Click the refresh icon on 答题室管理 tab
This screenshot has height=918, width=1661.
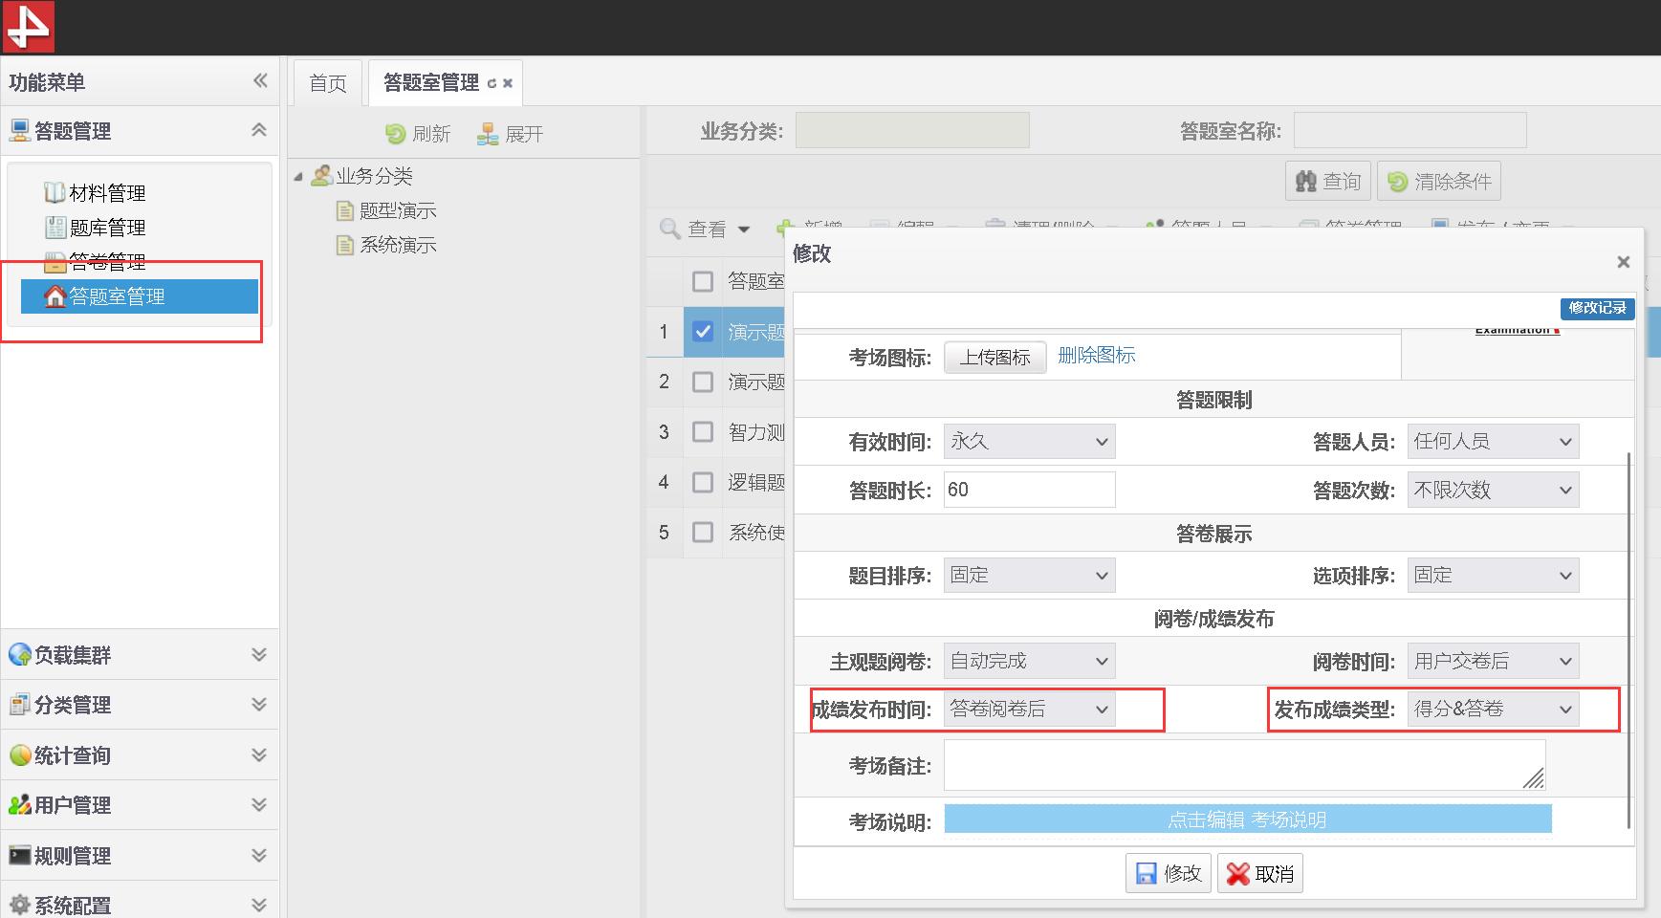[492, 84]
